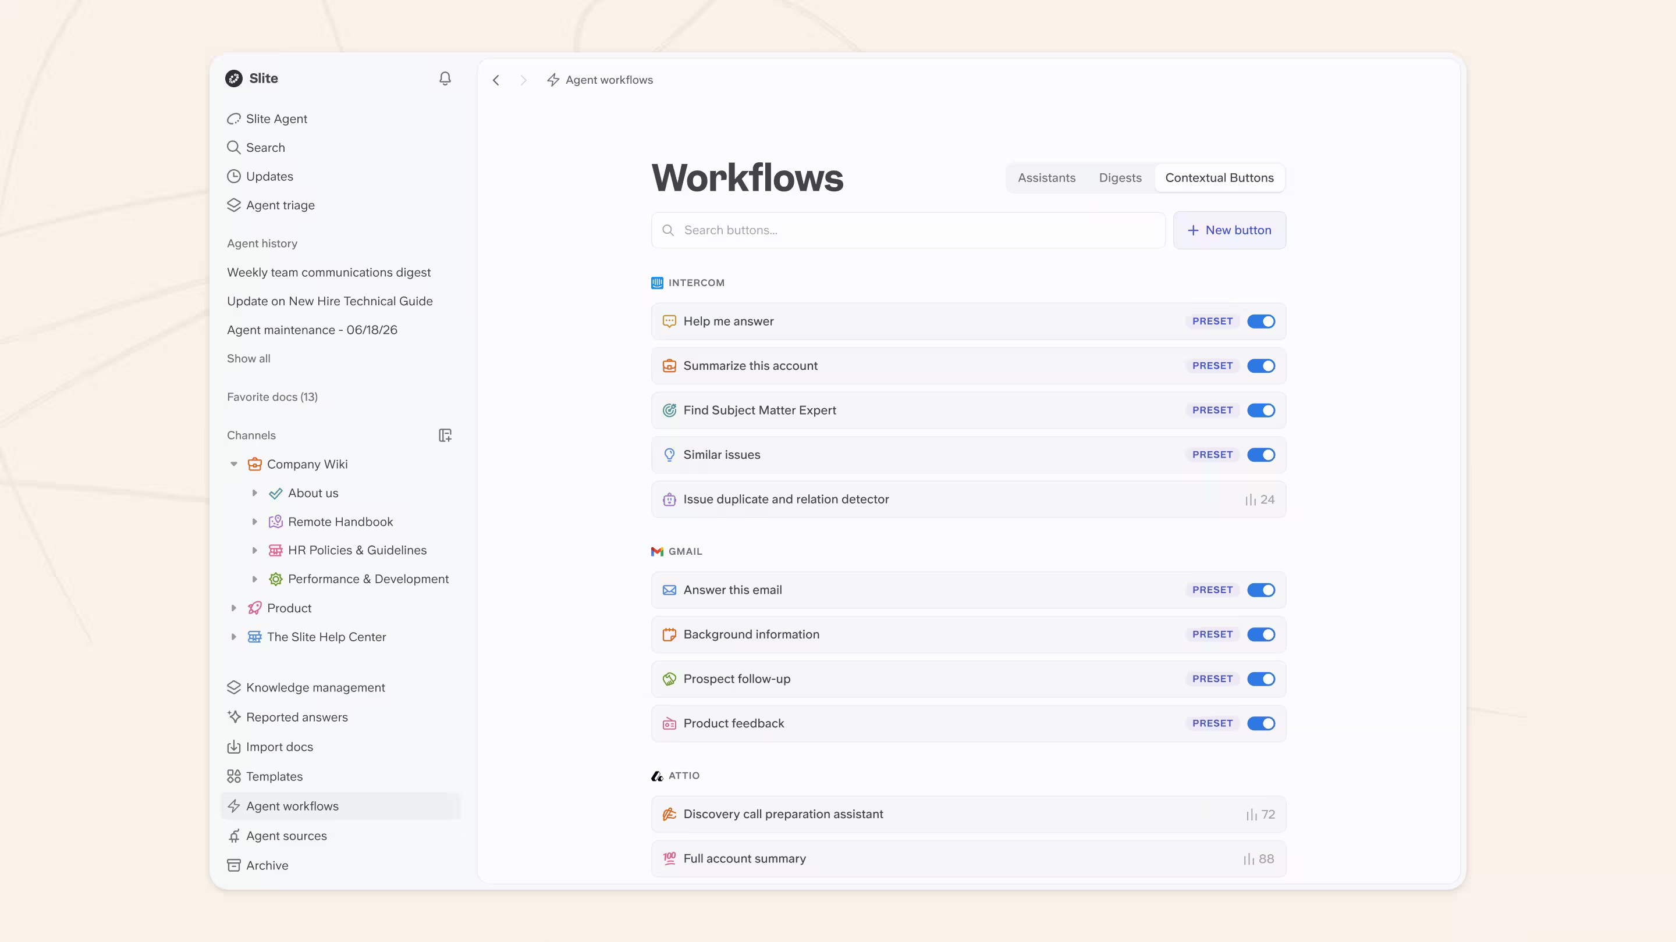The width and height of the screenshot is (1676, 942).
Task: Turn off Answer this email toggle
Action: tap(1261, 590)
